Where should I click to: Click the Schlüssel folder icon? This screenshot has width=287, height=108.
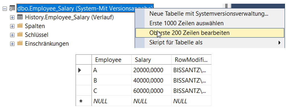click(20, 34)
